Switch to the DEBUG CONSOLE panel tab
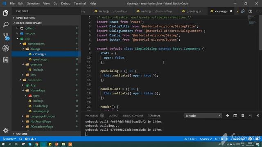The height and width of the screenshot is (147, 262). [x=133, y=116]
